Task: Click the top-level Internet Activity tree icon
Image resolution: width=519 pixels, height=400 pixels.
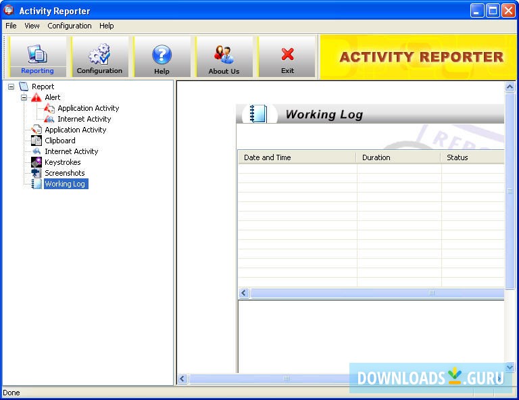Action: [x=36, y=151]
